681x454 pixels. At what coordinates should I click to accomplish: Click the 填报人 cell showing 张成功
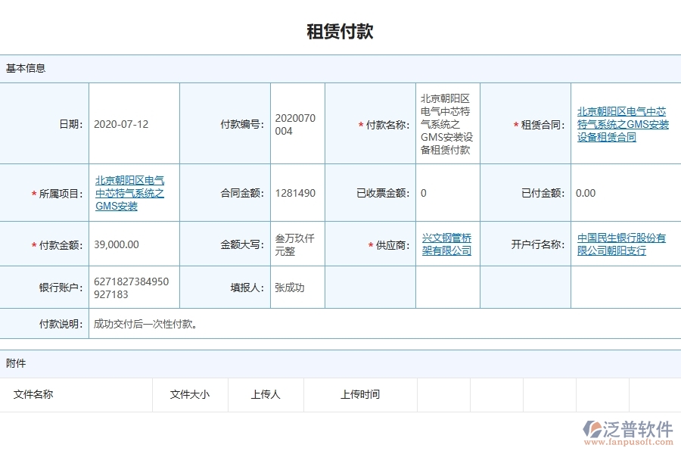click(x=288, y=287)
